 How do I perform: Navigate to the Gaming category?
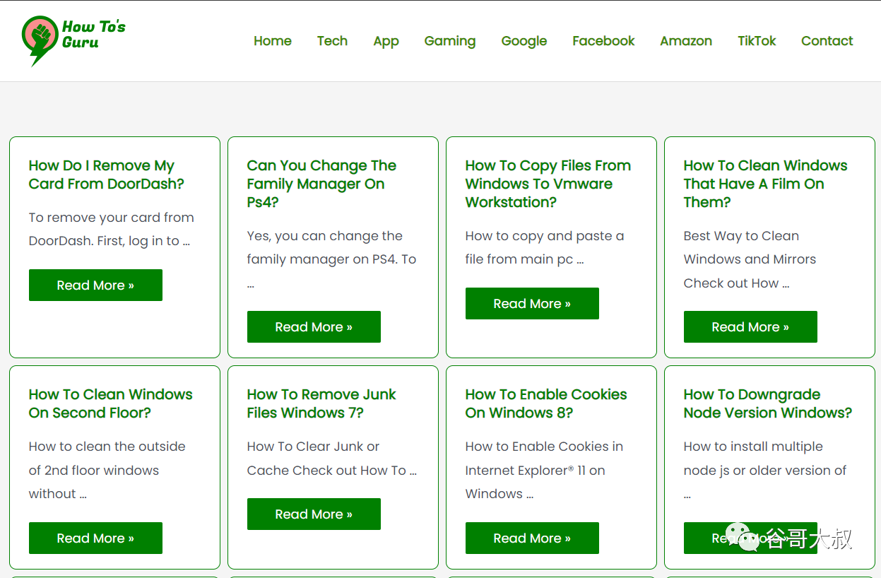coord(449,41)
